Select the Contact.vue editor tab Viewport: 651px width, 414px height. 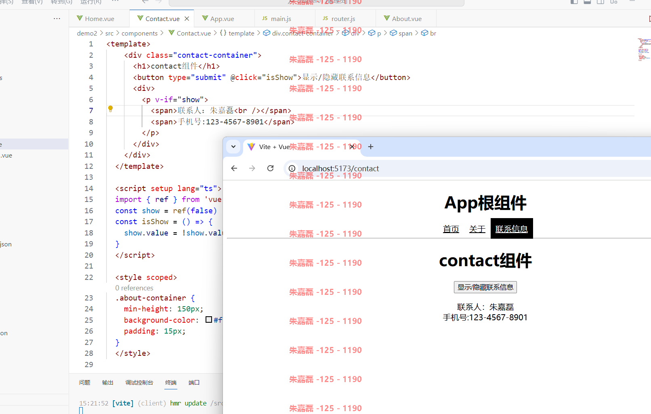[x=162, y=19]
